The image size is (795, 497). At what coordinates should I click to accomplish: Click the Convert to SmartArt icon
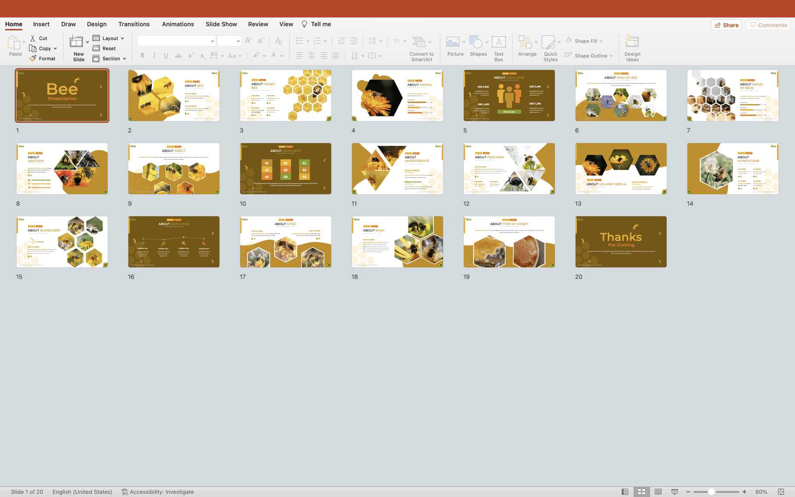418,42
